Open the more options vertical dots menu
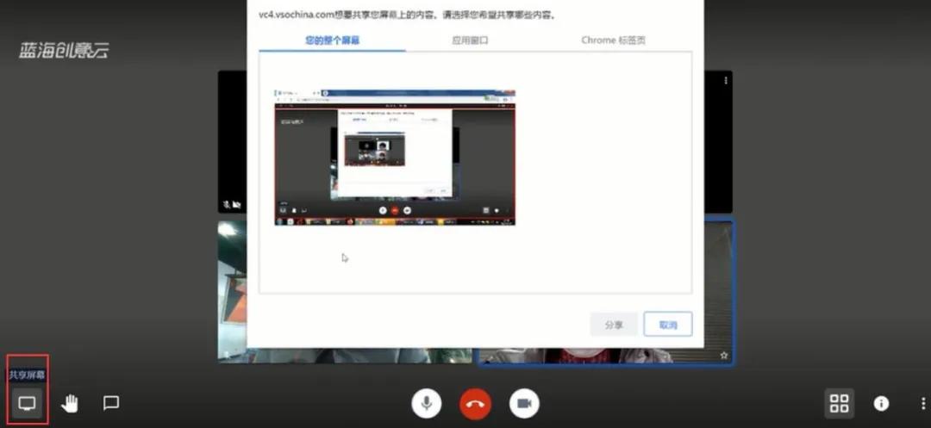The image size is (931, 428). [x=922, y=404]
